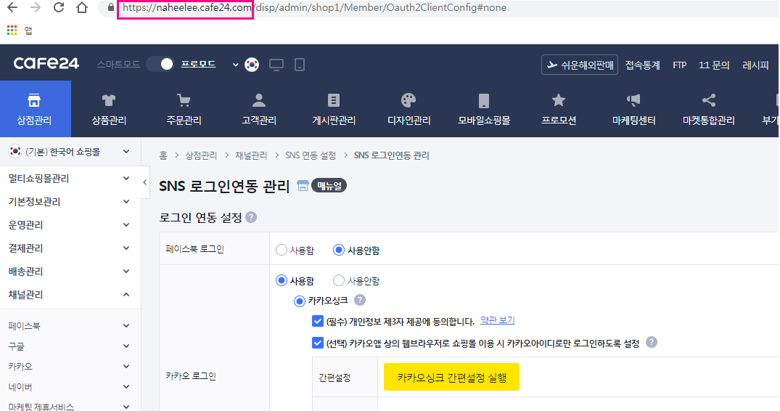
Task: Reload the page with the refresh icon
Action: tap(59, 7)
